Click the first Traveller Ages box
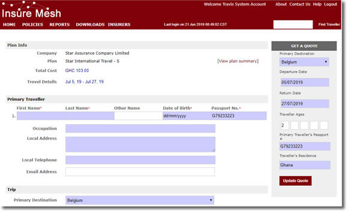 point(284,125)
